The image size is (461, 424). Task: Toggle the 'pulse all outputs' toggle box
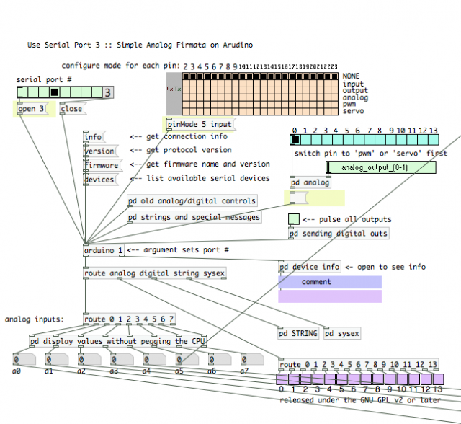[294, 219]
